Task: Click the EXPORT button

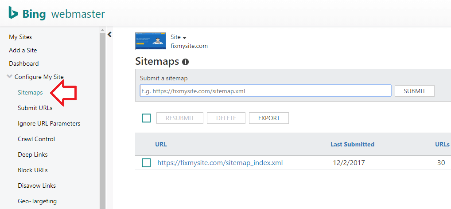Action: (269, 118)
